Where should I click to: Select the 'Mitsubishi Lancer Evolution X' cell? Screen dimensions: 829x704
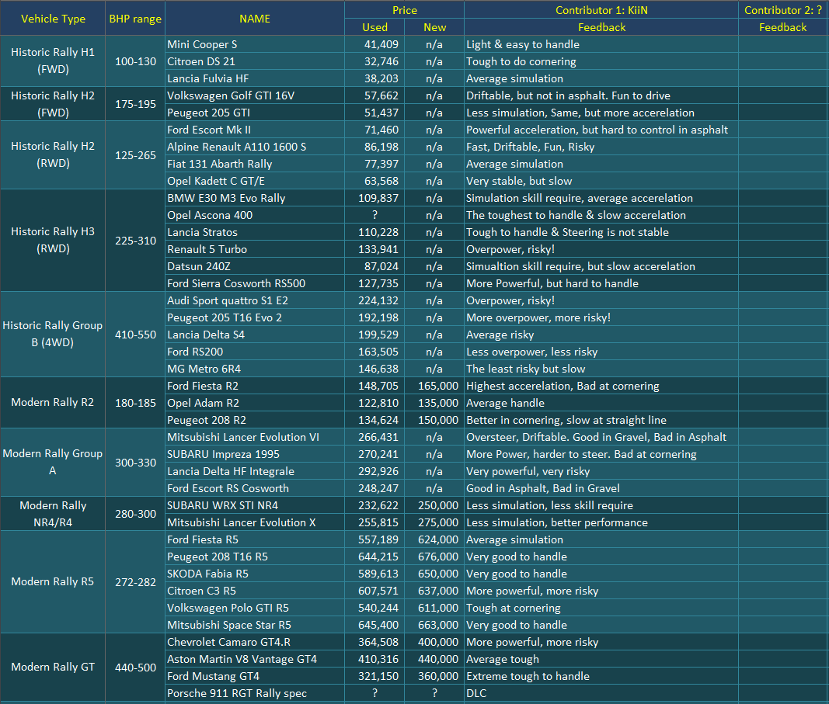point(254,522)
